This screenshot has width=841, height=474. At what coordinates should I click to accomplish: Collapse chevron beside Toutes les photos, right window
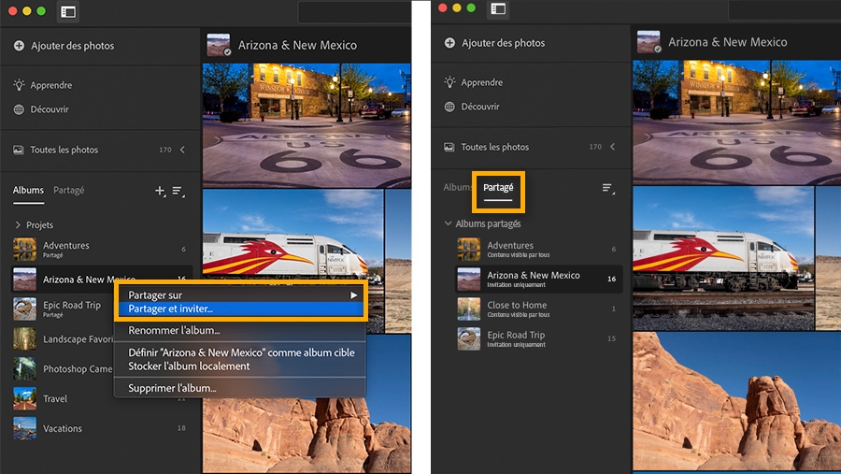(x=612, y=147)
